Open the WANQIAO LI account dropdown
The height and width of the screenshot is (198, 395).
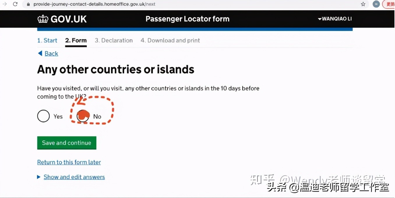(x=335, y=19)
